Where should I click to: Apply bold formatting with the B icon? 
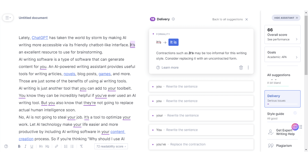(19, 146)
